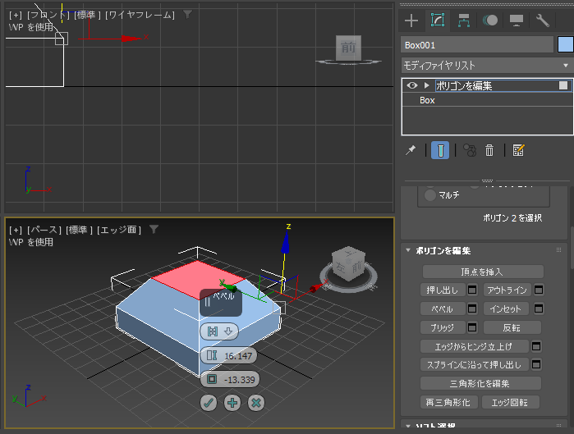Click the ベベル caddy title label
The height and width of the screenshot is (434, 574).
point(223,296)
